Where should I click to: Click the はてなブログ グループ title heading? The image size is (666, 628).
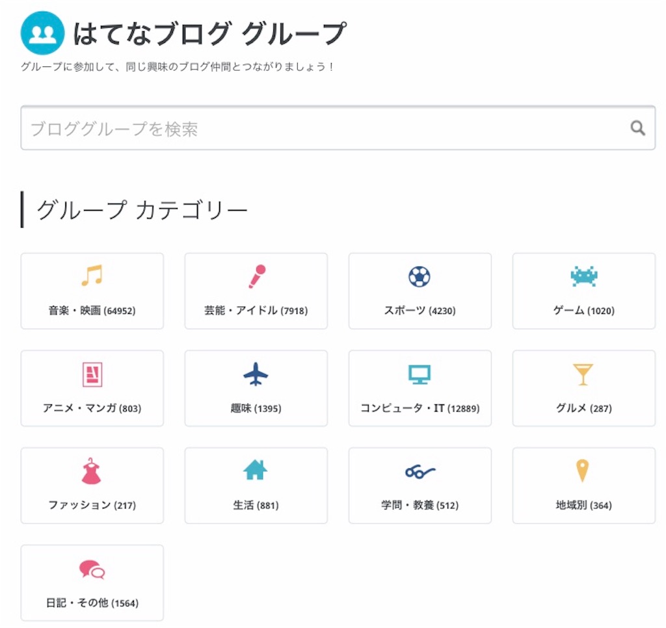pyautogui.click(x=210, y=34)
